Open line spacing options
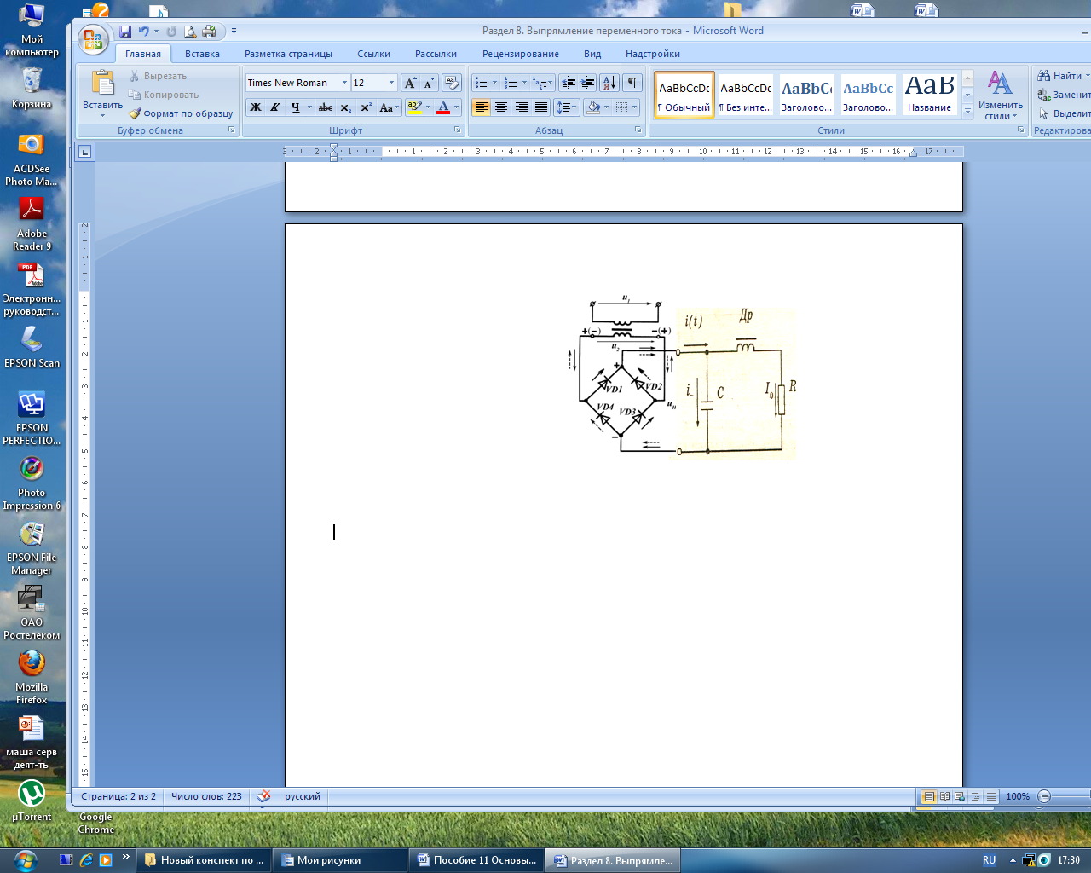Screen dimensions: 1091x873 pos(566,107)
